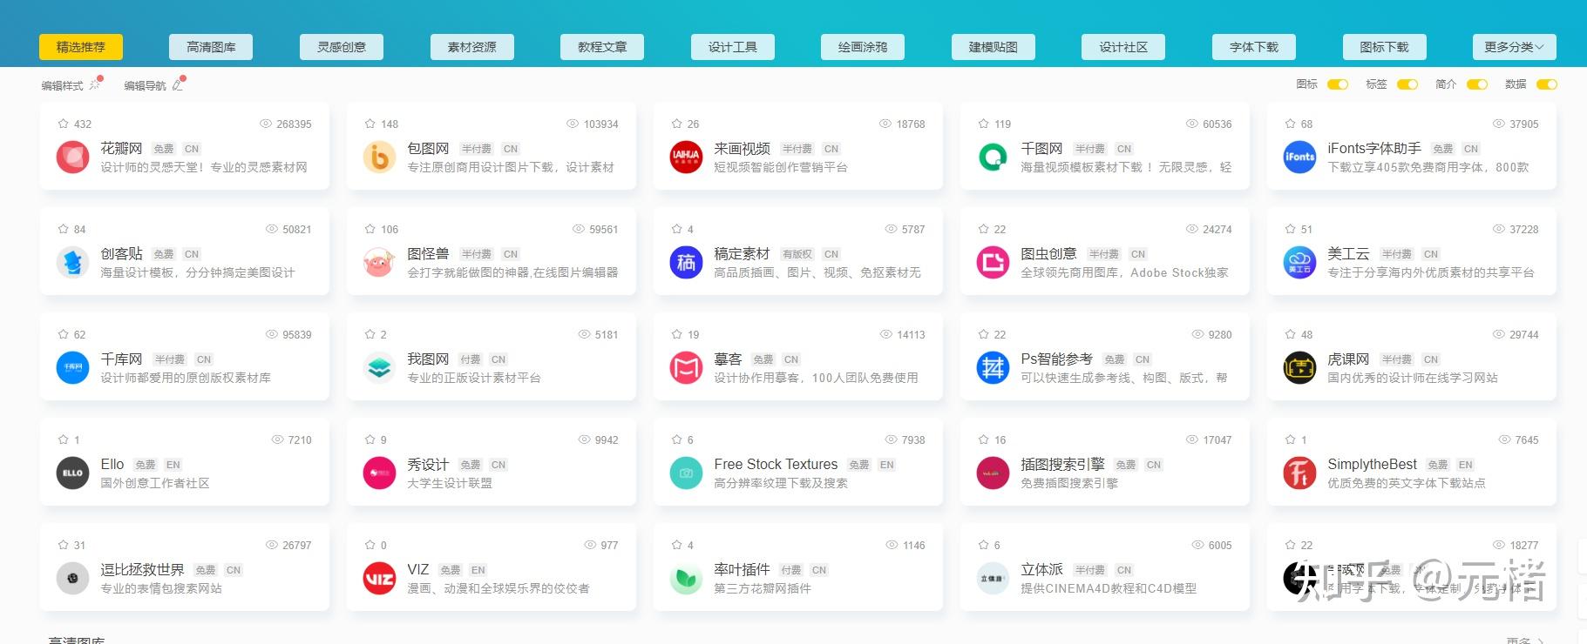Click the EN tag on VIZ card
1587x644 pixels.
478,570
